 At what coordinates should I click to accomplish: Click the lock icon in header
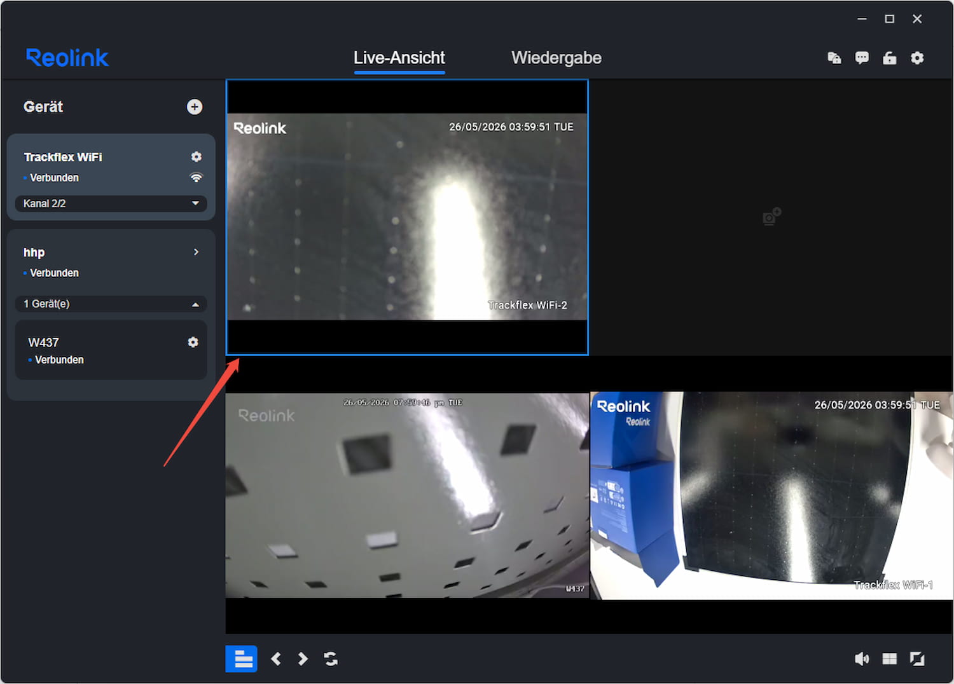tap(889, 58)
